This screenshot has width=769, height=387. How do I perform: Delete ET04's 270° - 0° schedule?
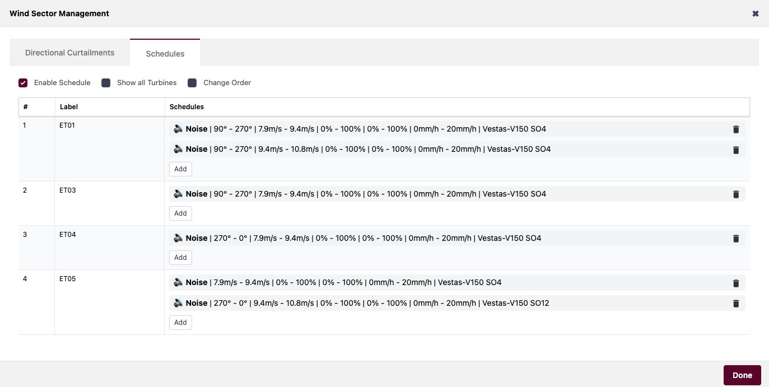point(736,238)
